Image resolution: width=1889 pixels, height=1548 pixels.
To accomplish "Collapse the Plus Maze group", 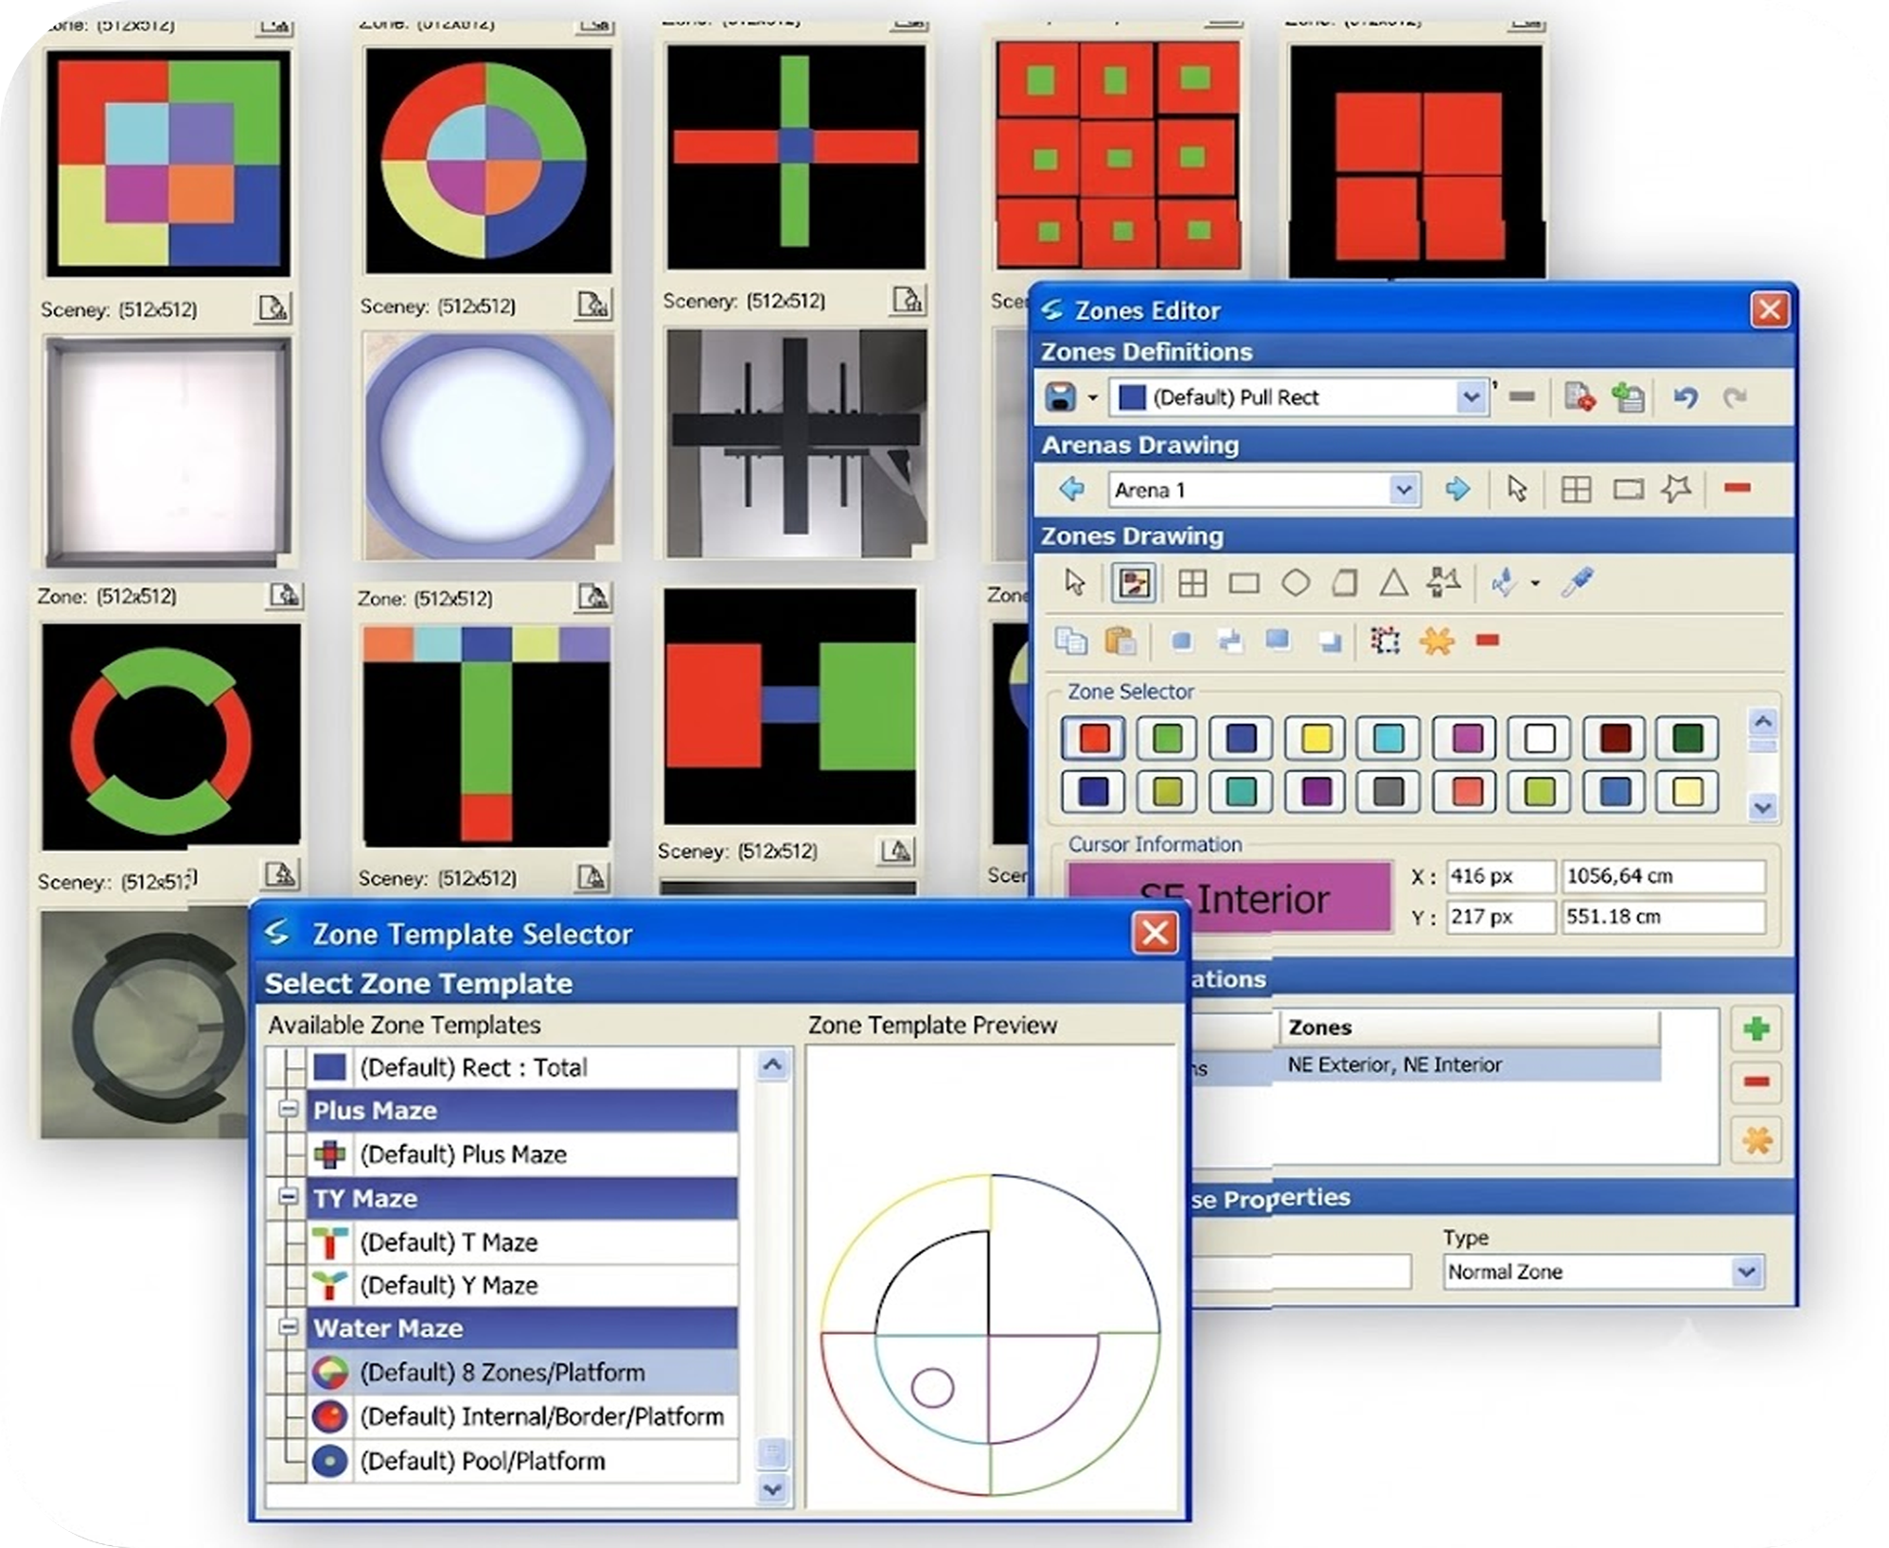I will [x=289, y=1109].
